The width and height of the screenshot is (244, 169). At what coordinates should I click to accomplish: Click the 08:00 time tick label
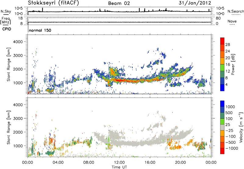click(x=89, y=163)
